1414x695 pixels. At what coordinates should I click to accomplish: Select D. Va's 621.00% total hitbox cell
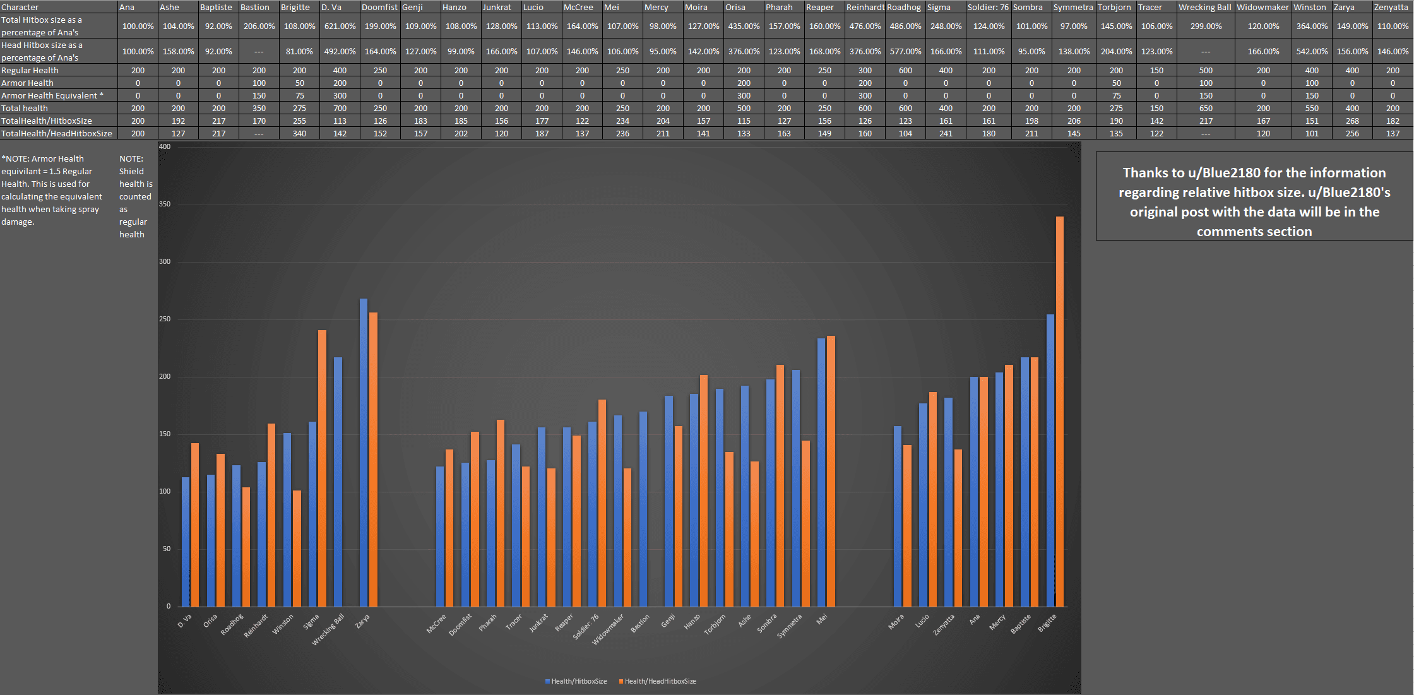point(340,26)
